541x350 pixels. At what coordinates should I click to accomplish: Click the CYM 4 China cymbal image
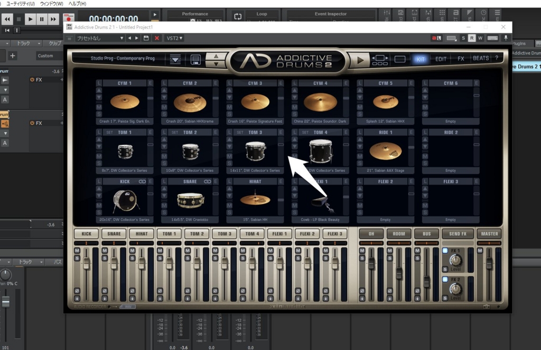320,102
